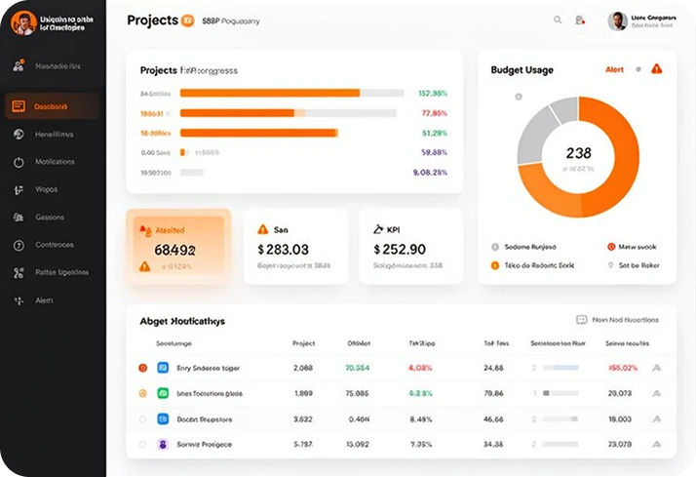
Task: Expand the first table row using its arrow
Action: [656, 368]
